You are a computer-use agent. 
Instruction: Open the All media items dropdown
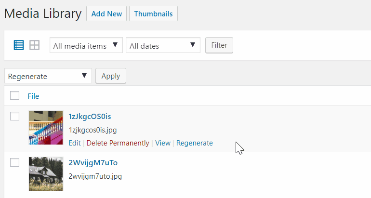[x=86, y=45]
